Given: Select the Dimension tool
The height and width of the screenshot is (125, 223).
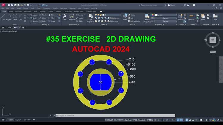Looking at the screenshot, I should coord(72,17).
